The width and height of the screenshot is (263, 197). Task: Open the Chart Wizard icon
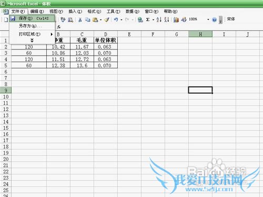coord(176,19)
